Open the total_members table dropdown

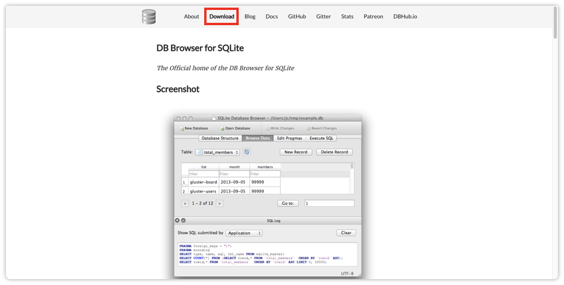point(218,152)
